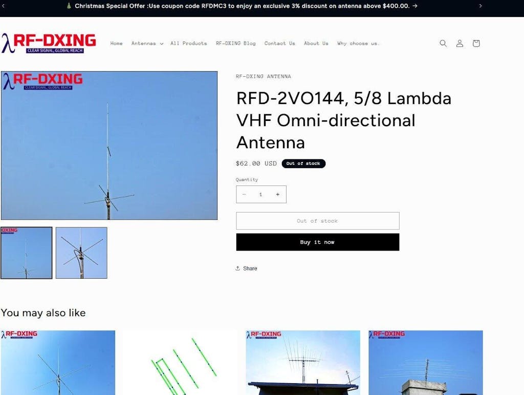Click the RF-DXING header logo

pos(49,43)
